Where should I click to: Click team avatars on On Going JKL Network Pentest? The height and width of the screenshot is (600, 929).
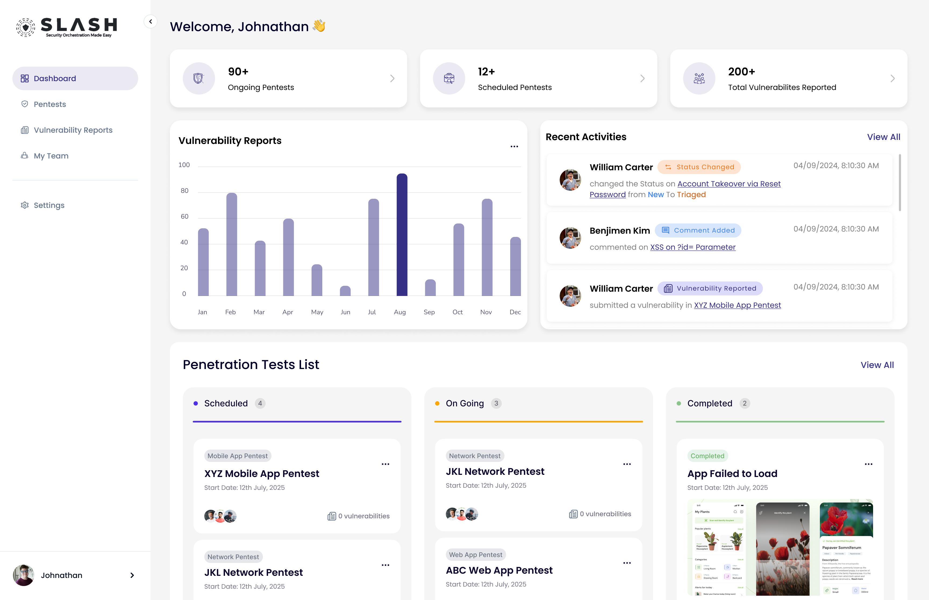(462, 514)
